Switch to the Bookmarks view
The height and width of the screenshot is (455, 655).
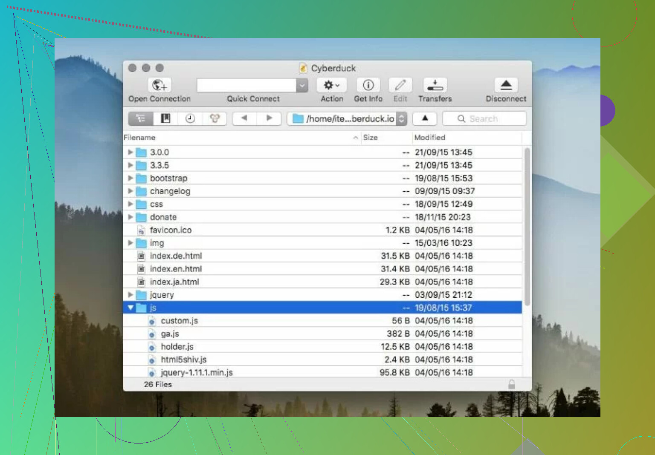(x=165, y=118)
